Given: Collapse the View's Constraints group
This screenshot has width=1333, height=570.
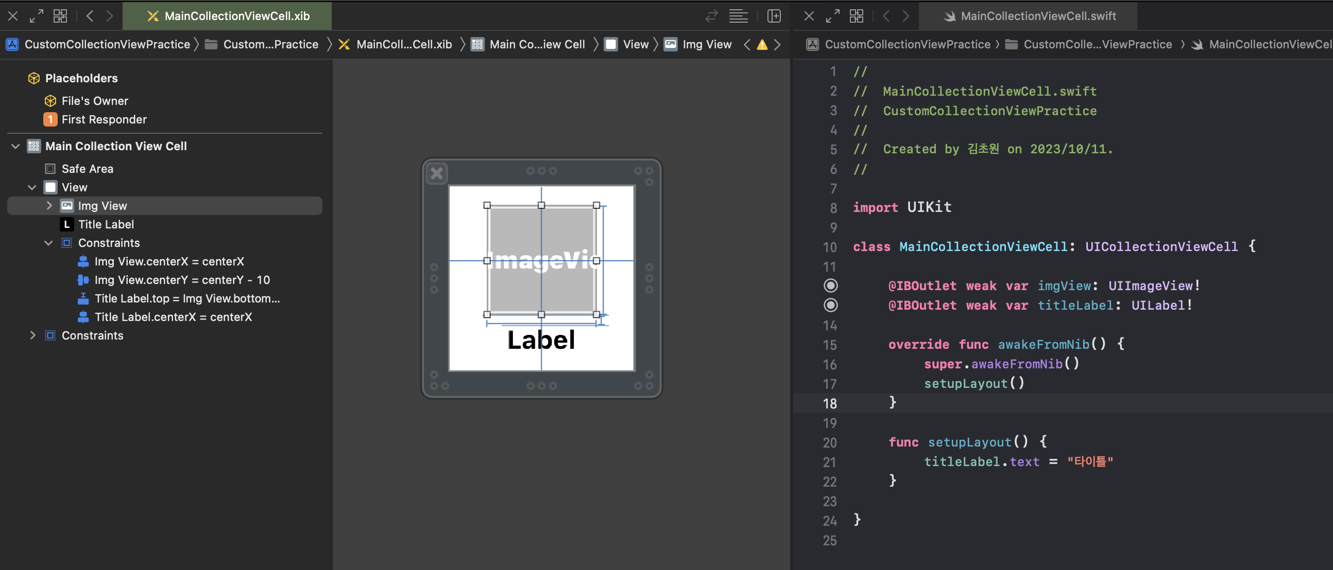Looking at the screenshot, I should pyautogui.click(x=48, y=243).
